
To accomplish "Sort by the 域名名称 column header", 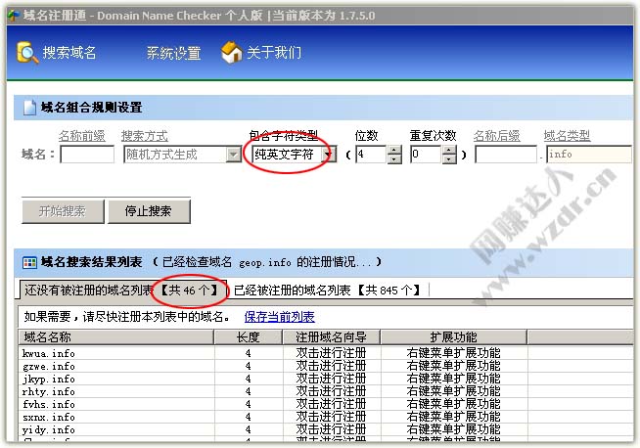I will 116,337.
